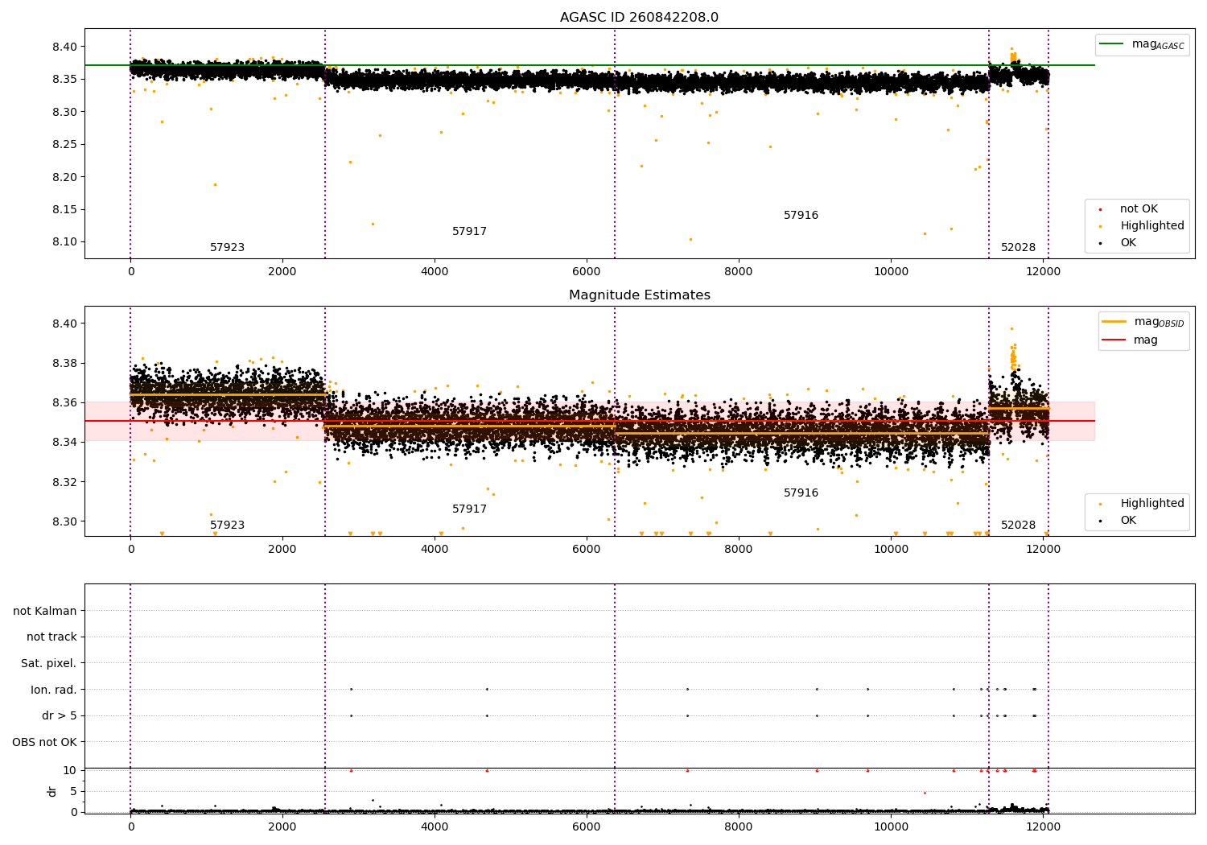Click the rotated 'dr' y-axis label
The image size is (1207, 845).
52,791
